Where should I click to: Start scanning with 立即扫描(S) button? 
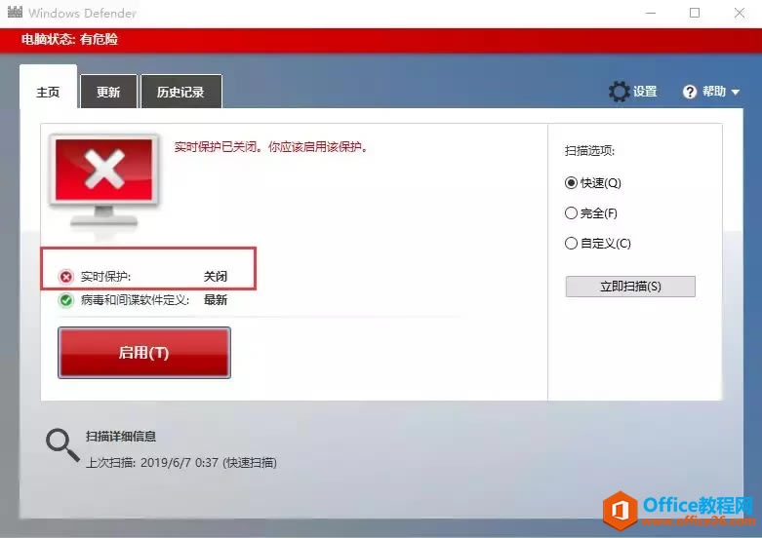pos(630,287)
